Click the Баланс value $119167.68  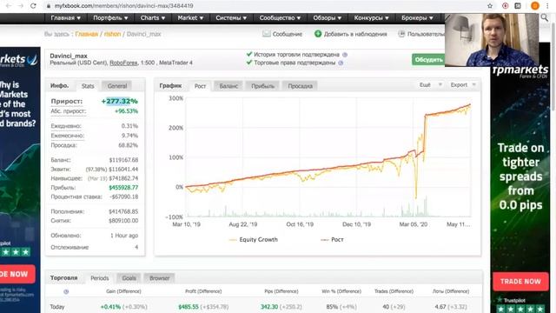click(x=123, y=160)
